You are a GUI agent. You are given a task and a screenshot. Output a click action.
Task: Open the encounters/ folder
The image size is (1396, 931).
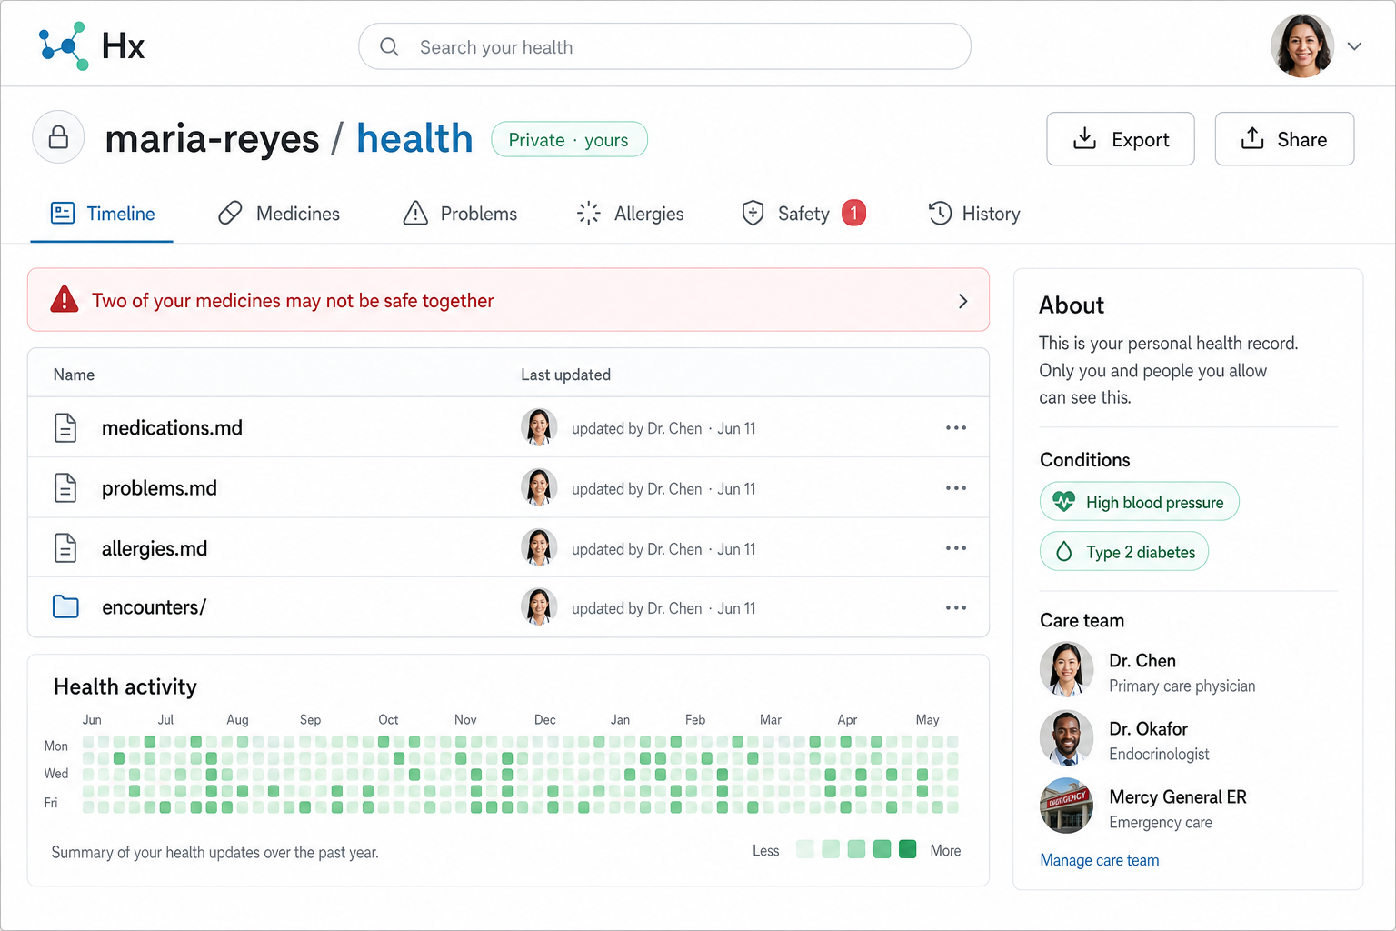[x=154, y=607]
